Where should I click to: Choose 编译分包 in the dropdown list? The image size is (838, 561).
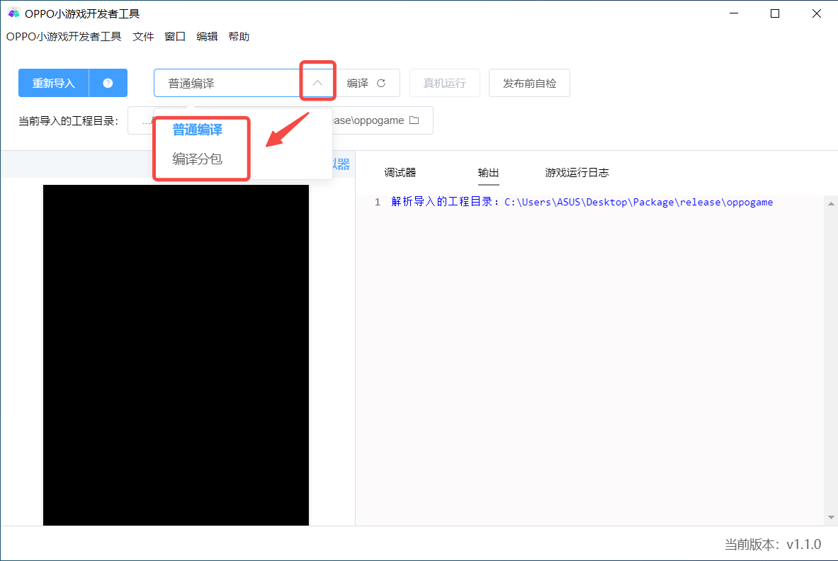(198, 159)
